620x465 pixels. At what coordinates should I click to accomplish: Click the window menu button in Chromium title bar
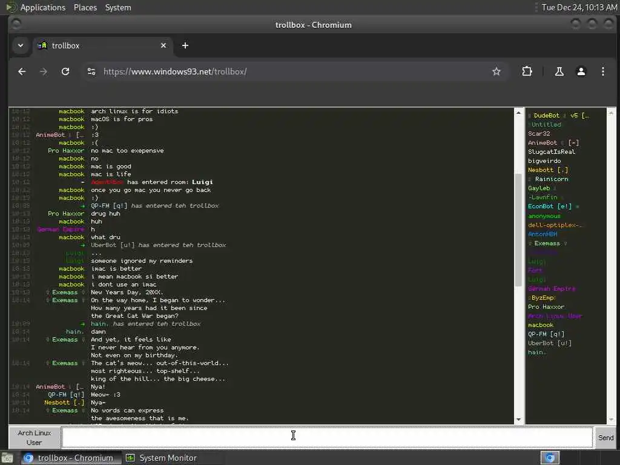click(x=16, y=24)
